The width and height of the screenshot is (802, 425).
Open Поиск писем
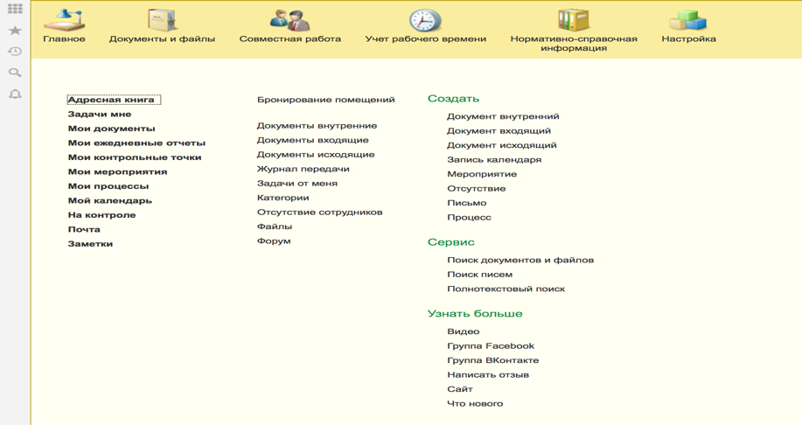[480, 274]
